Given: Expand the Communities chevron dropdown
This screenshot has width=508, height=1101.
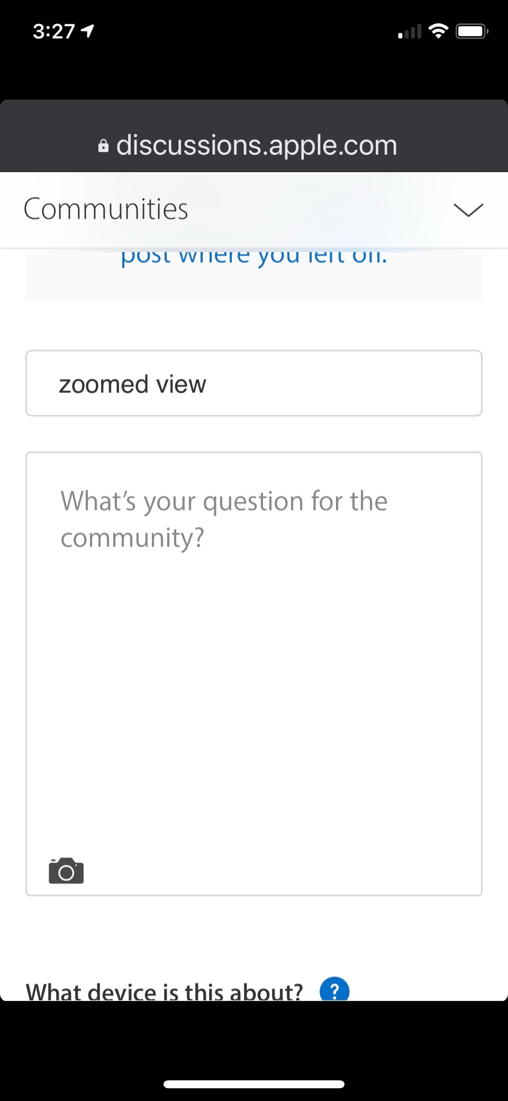Looking at the screenshot, I should click(x=468, y=210).
